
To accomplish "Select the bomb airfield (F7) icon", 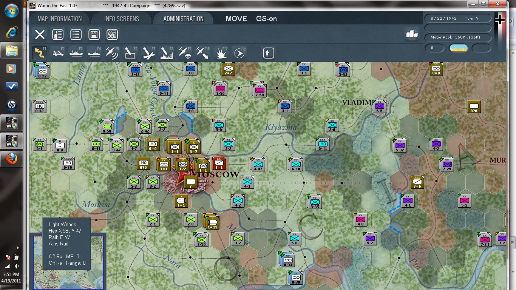I will pyautogui.click(x=148, y=52).
